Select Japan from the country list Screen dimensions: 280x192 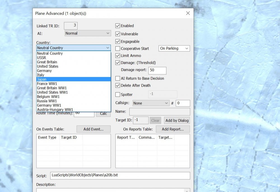tap(42, 79)
